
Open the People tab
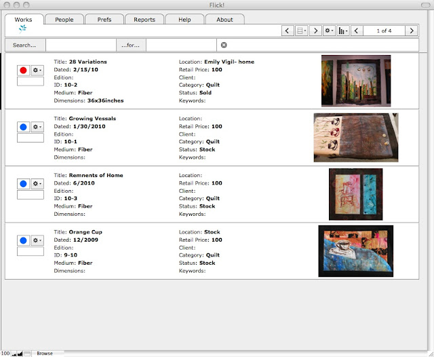[x=64, y=20]
